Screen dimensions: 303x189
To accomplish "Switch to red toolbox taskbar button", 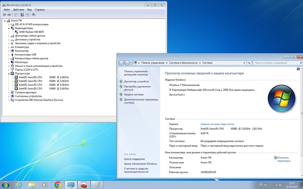I will 84,185.
